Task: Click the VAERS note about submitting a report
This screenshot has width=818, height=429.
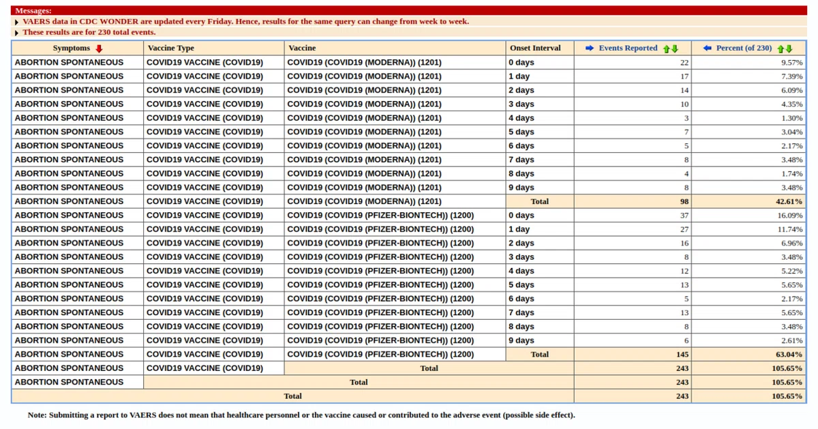Action: click(301, 415)
